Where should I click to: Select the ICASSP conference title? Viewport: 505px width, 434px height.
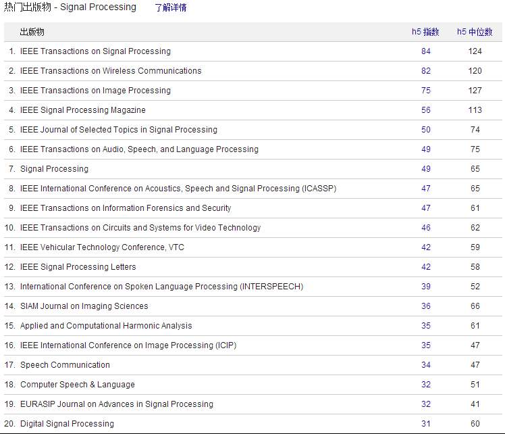click(178, 189)
